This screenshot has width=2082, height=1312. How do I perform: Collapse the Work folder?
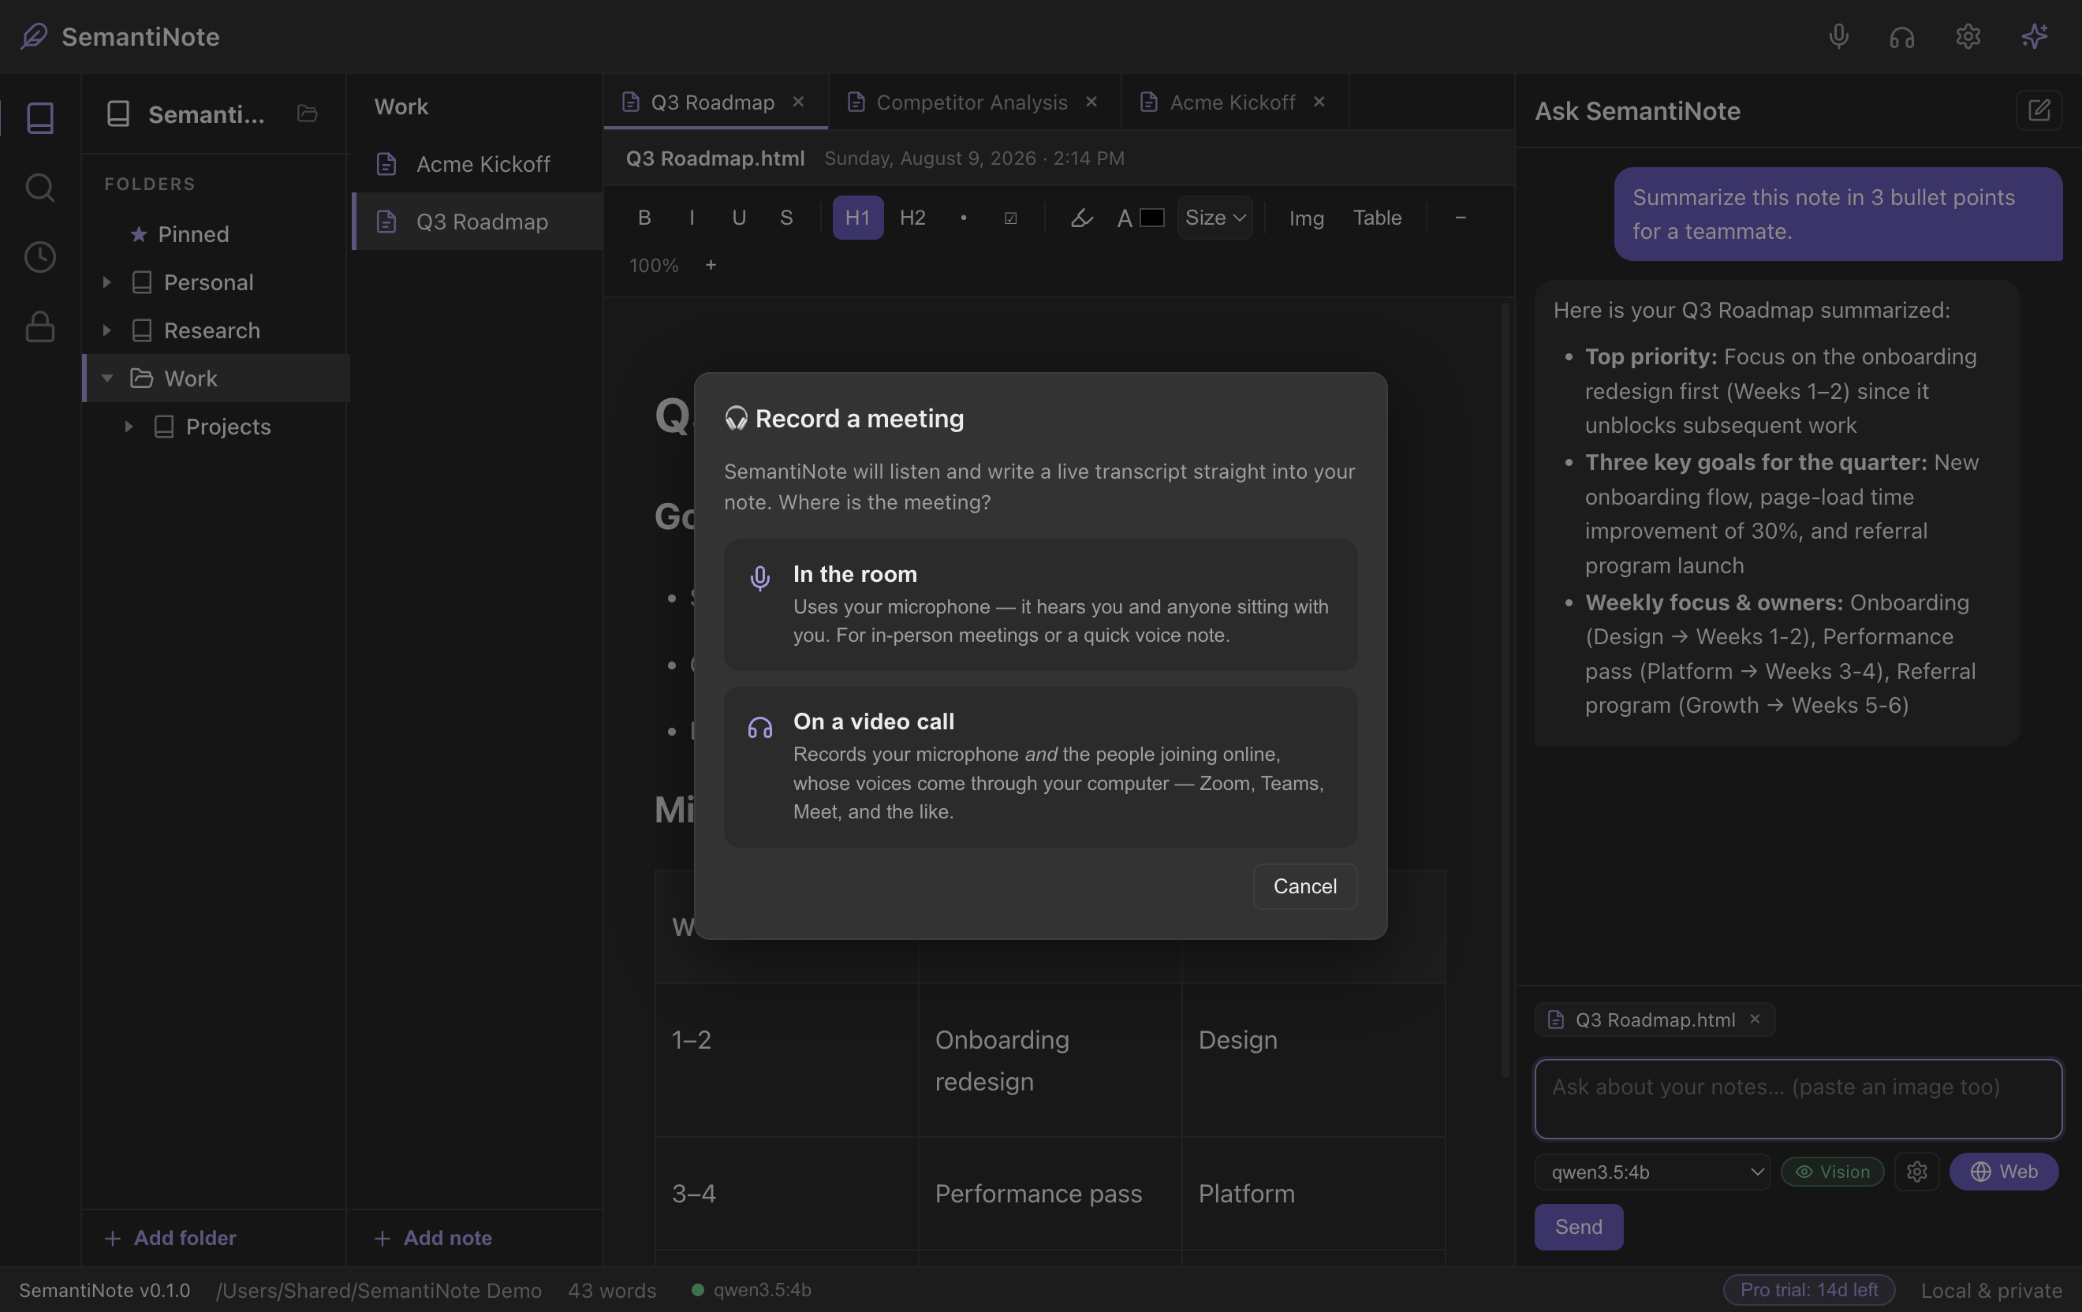click(107, 378)
